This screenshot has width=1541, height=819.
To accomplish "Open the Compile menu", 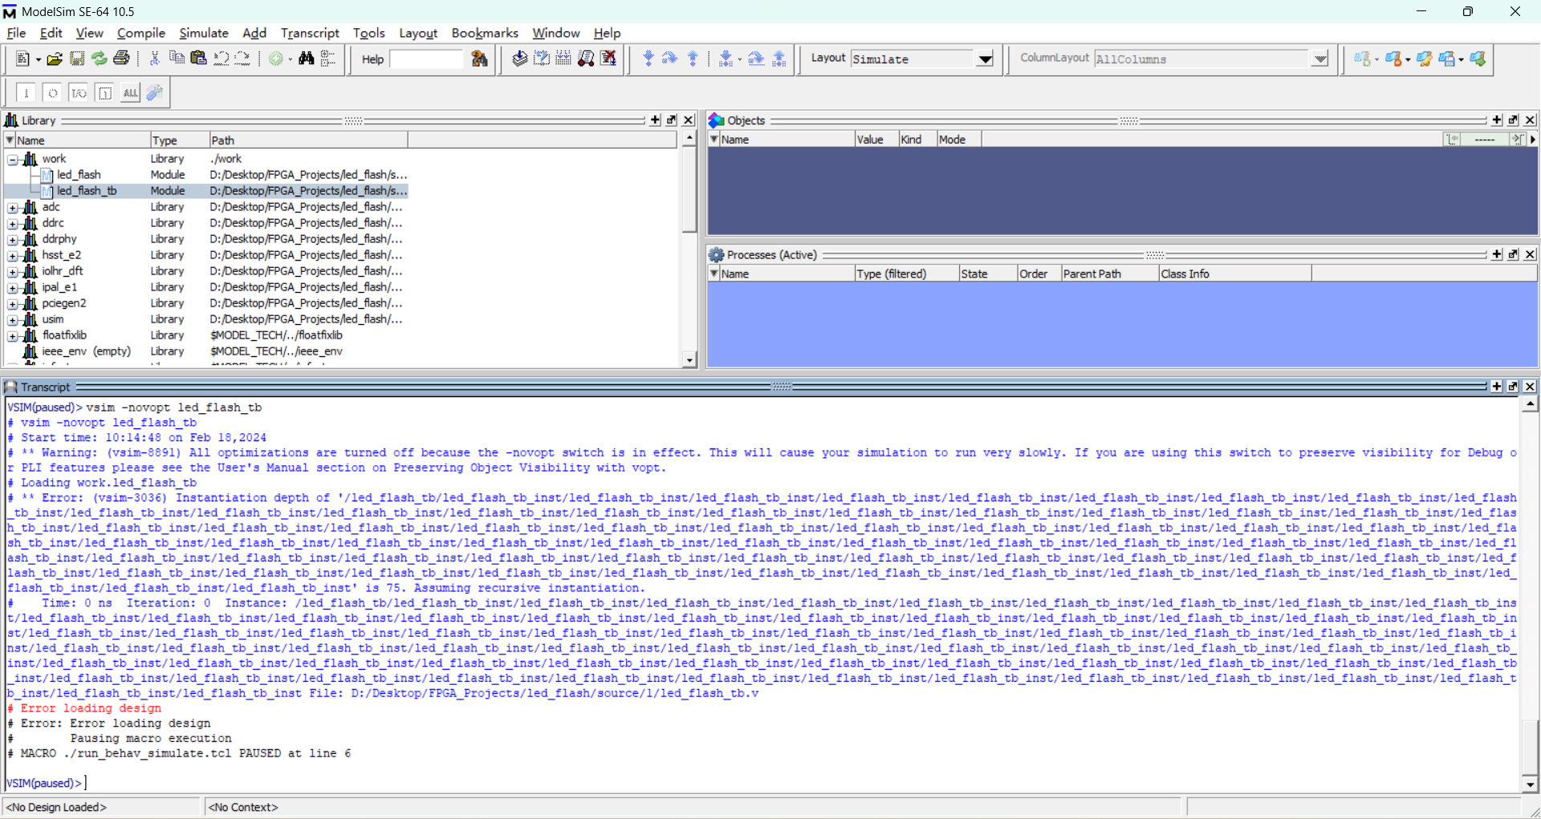I will 141,33.
